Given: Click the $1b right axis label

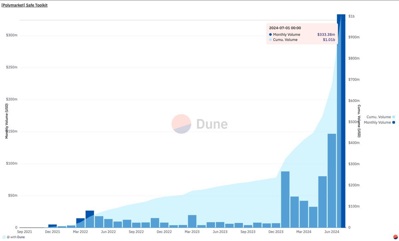Looking at the screenshot, I should click(x=351, y=16).
